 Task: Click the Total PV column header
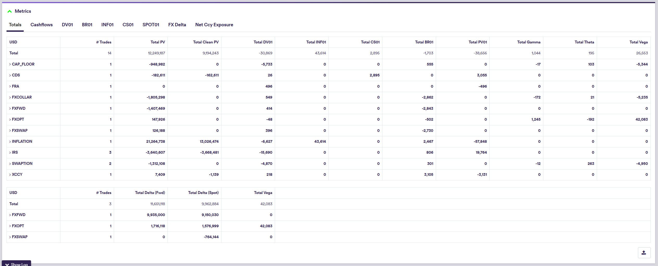point(158,42)
